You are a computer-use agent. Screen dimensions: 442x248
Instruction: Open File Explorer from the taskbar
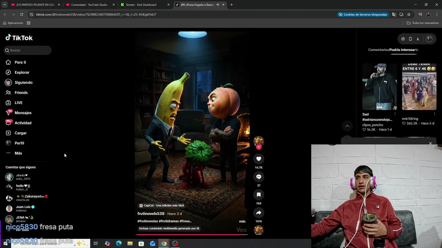[130, 244]
